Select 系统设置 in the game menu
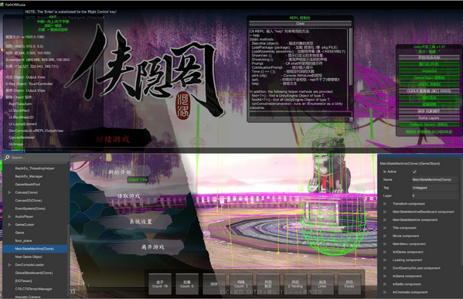 [x=141, y=222]
